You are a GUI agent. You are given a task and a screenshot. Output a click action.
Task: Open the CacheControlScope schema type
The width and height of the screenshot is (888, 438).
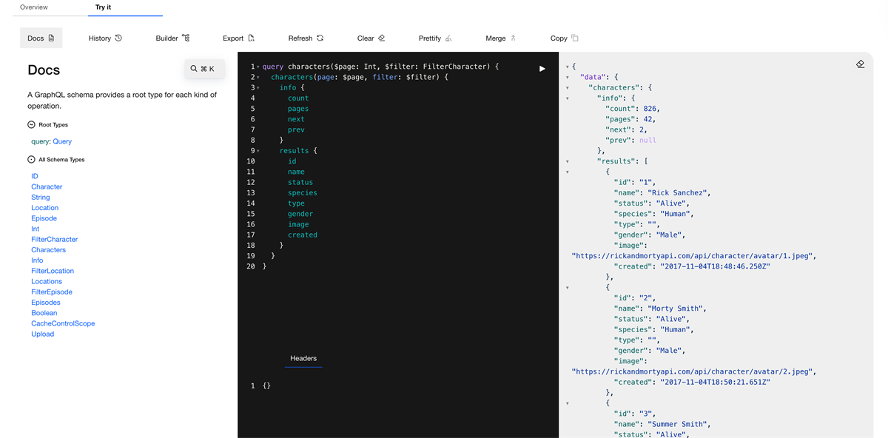coord(63,323)
